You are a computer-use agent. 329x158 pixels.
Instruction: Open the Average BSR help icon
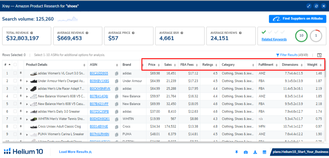click(182, 33)
